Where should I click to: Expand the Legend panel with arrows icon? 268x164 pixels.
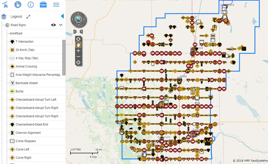[x=28, y=17]
